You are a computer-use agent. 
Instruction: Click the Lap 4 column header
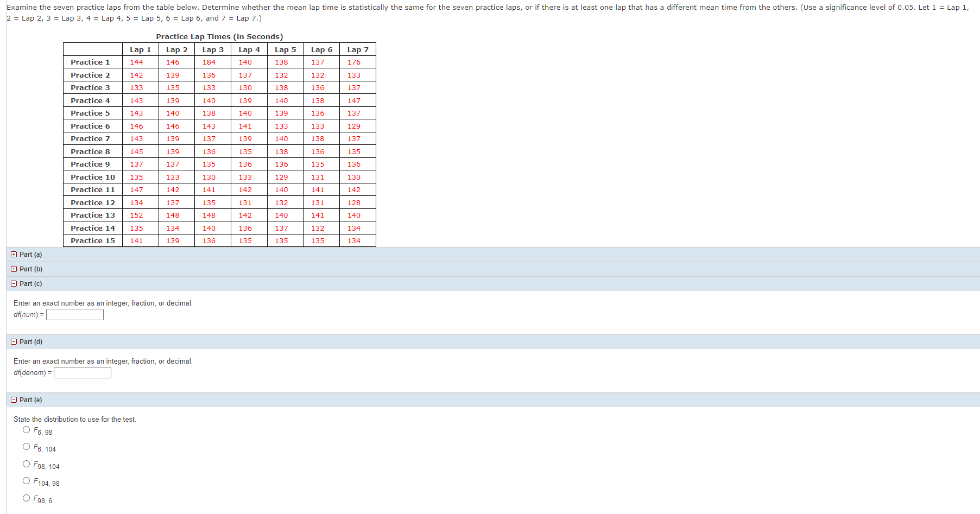point(249,49)
